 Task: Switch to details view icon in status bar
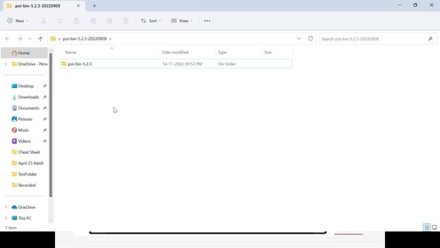[x=427, y=227]
